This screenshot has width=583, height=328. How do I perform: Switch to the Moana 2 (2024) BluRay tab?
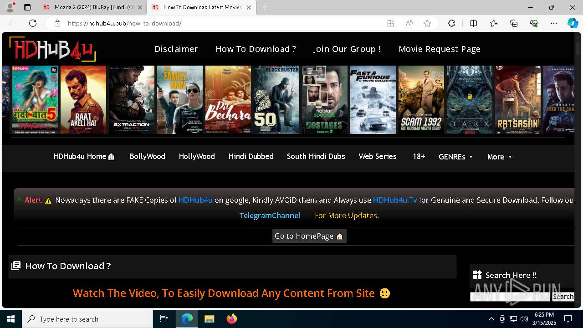[x=88, y=7]
